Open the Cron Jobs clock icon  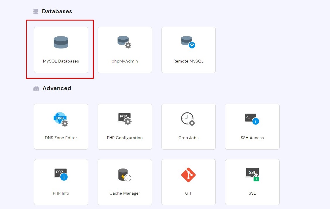point(188,119)
